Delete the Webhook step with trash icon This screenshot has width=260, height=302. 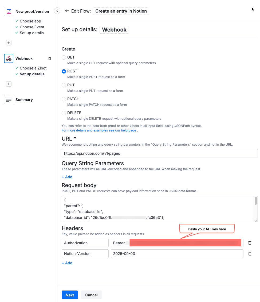(x=49, y=58)
